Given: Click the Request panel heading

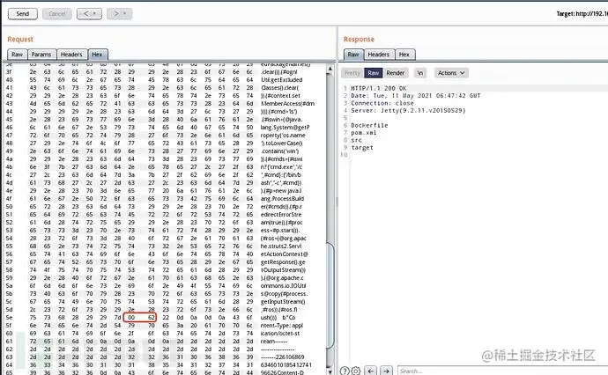Looking at the screenshot, I should tap(20, 39).
